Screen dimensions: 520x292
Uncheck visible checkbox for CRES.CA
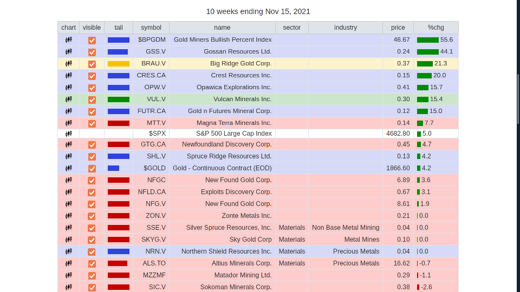(x=92, y=76)
